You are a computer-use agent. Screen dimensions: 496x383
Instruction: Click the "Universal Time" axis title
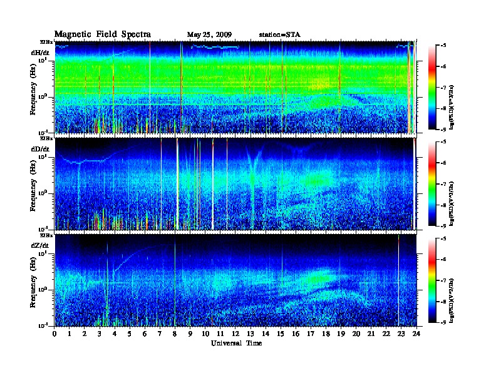point(236,343)
